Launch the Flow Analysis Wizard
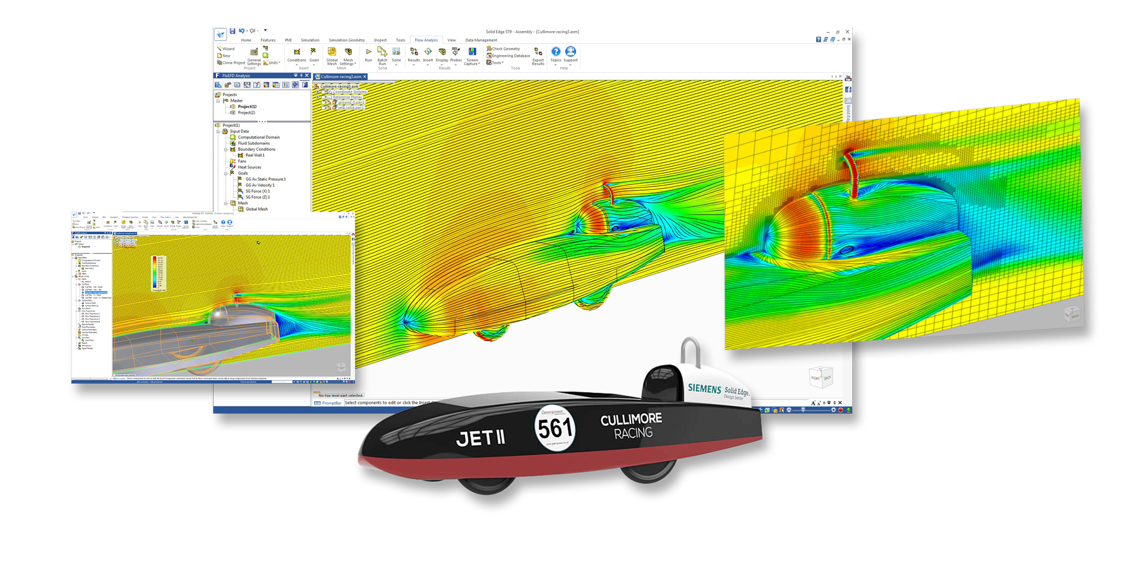 tap(226, 49)
